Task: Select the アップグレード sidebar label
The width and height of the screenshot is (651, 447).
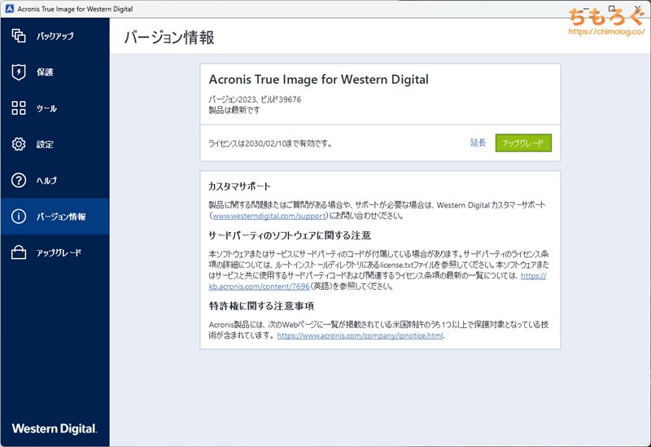Action: pyautogui.click(x=59, y=252)
